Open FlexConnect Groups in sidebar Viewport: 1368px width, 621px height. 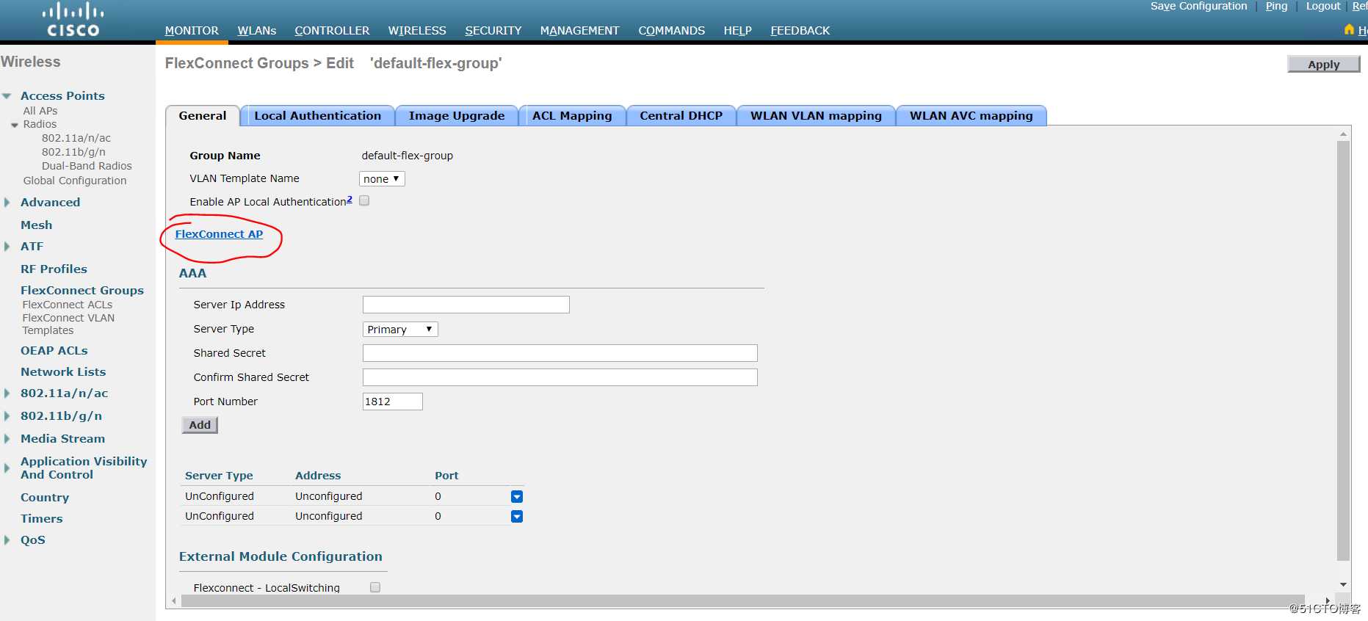coord(82,291)
